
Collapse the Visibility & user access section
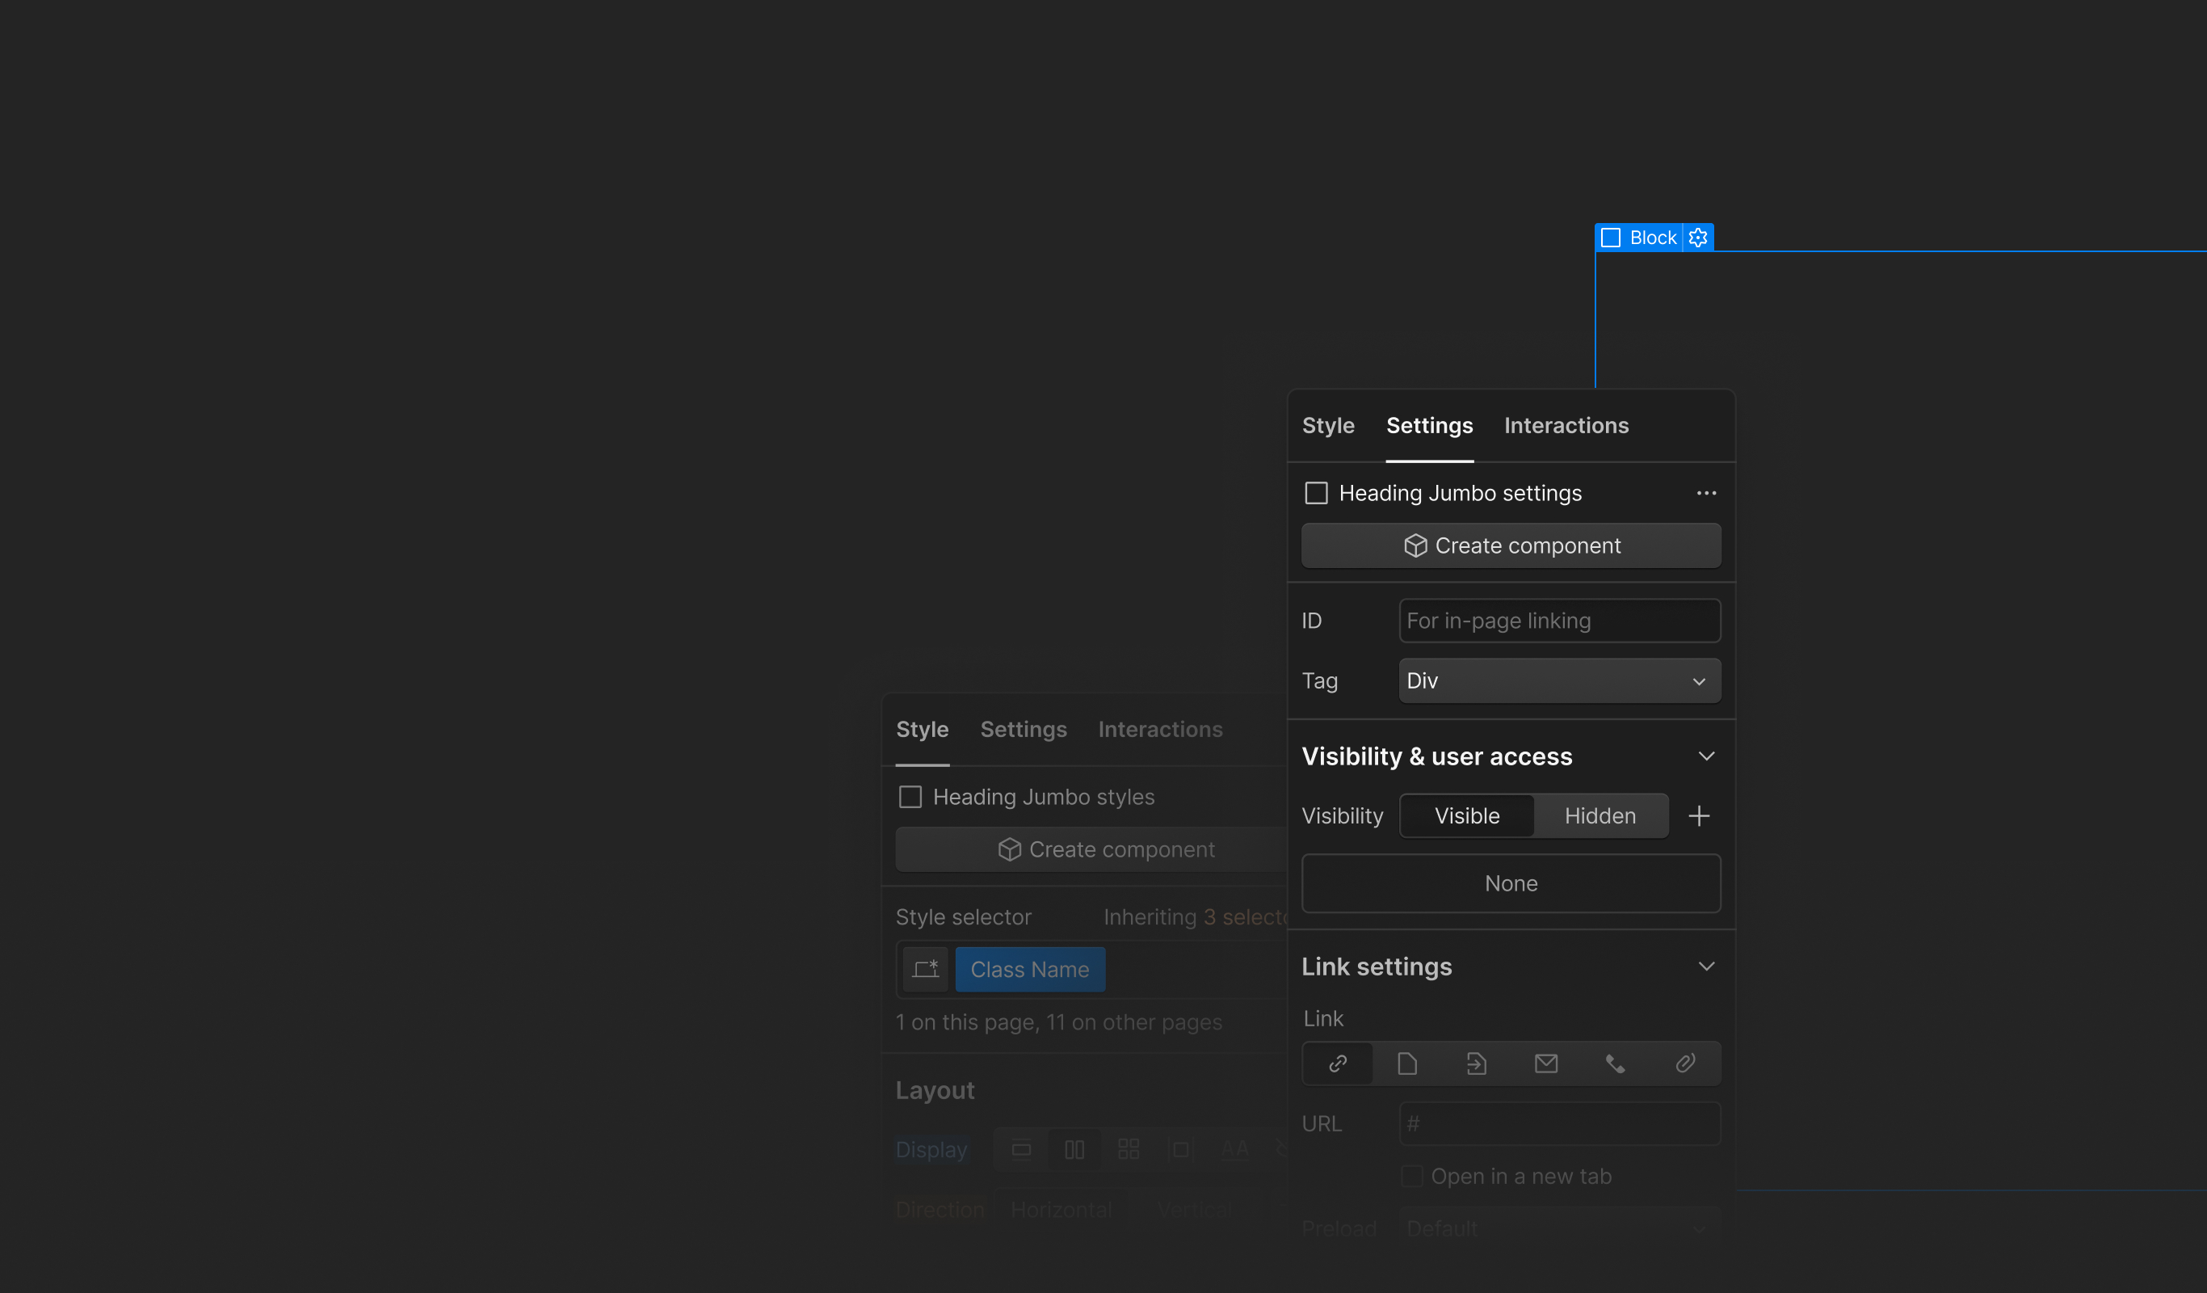click(x=1706, y=756)
